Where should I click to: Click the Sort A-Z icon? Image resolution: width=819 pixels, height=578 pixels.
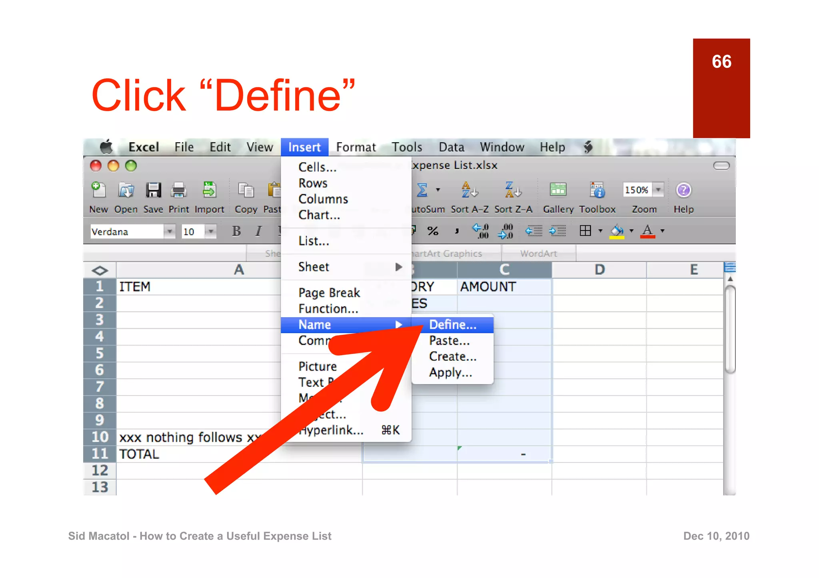point(469,190)
